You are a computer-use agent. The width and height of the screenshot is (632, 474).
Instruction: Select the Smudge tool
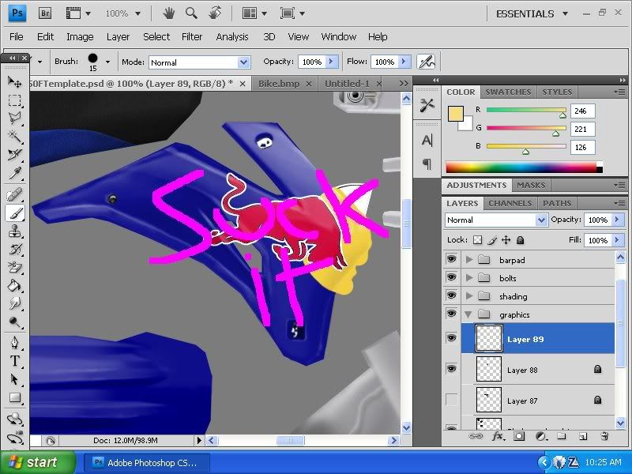pyautogui.click(x=14, y=303)
